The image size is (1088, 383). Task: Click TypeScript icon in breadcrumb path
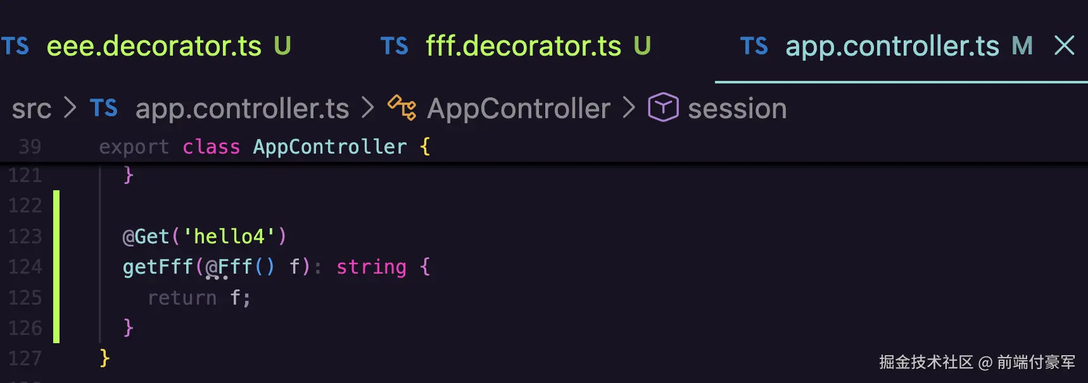click(104, 108)
